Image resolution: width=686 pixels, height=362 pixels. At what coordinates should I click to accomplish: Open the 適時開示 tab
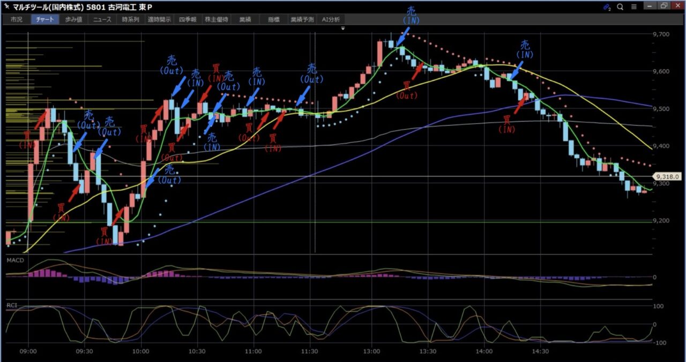159,19
